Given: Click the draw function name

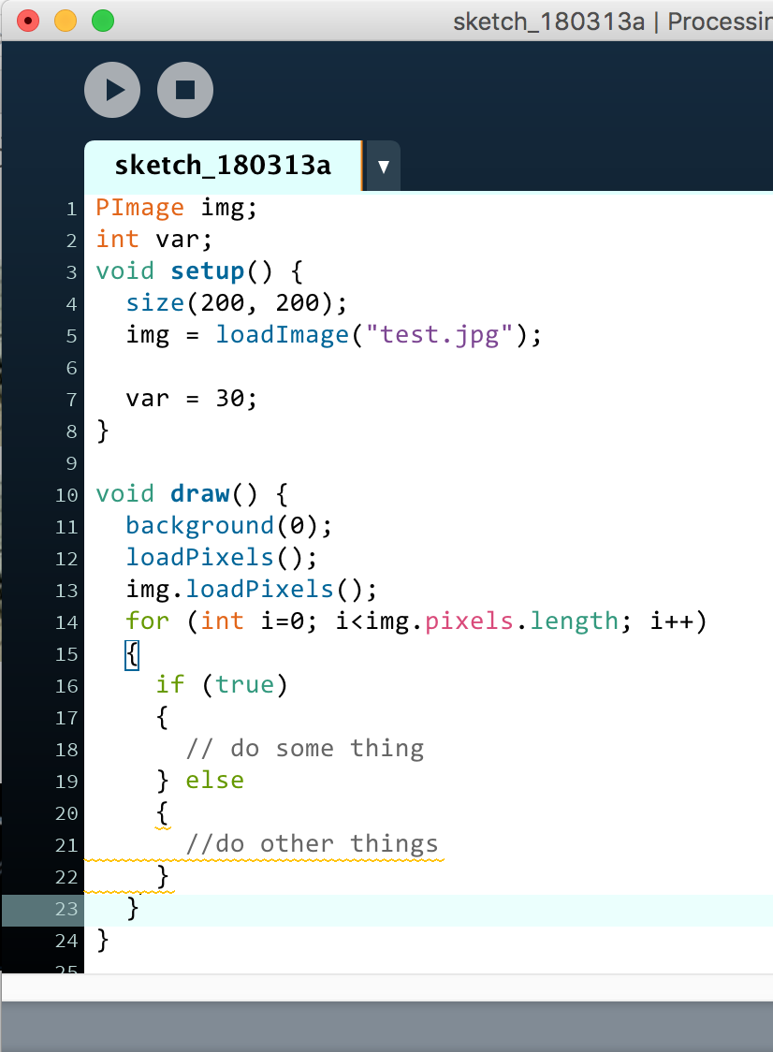Looking at the screenshot, I should point(199,493).
